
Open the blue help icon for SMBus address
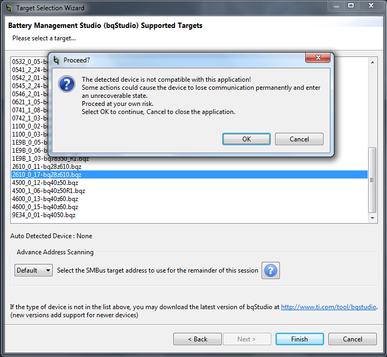coord(271,270)
